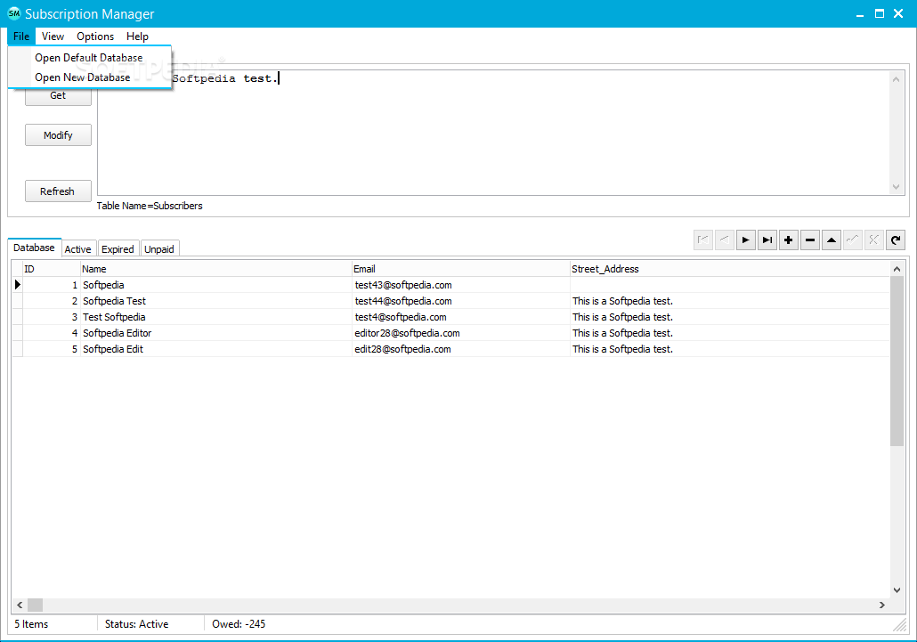This screenshot has width=917, height=642.
Task: Click the 5 Items status bar entry
Action: (x=31, y=624)
